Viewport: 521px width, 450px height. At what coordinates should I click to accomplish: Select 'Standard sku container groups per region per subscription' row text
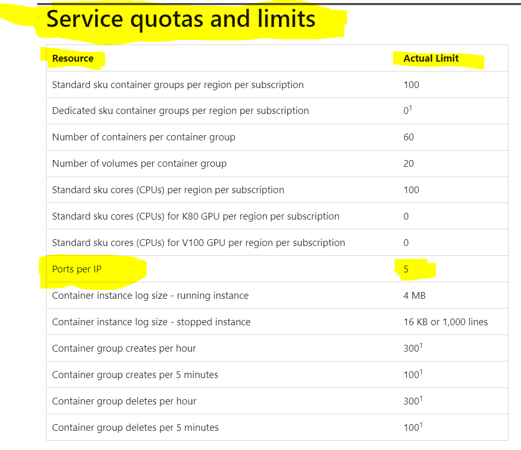(178, 85)
